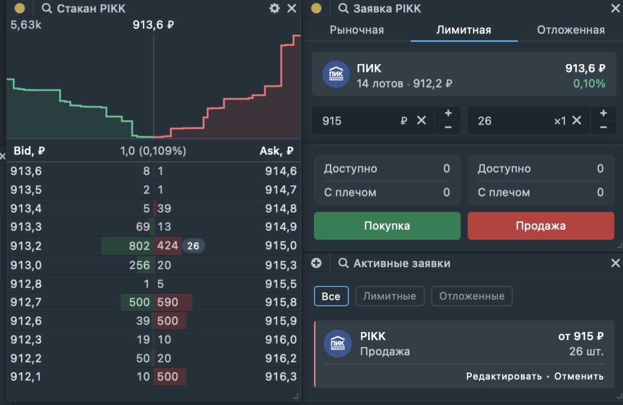Increase quantity with the plus stepper

[x=603, y=113]
